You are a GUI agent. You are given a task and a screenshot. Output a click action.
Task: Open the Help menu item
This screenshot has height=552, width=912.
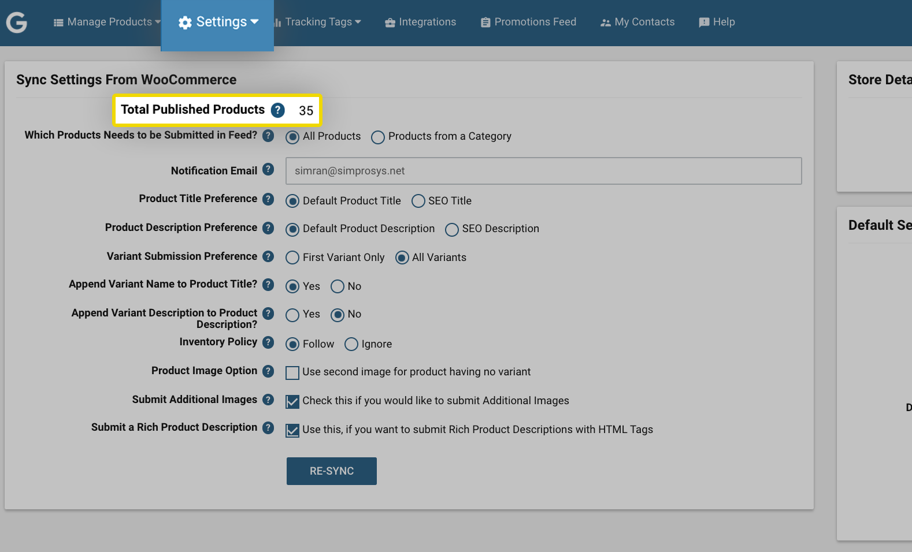click(717, 23)
